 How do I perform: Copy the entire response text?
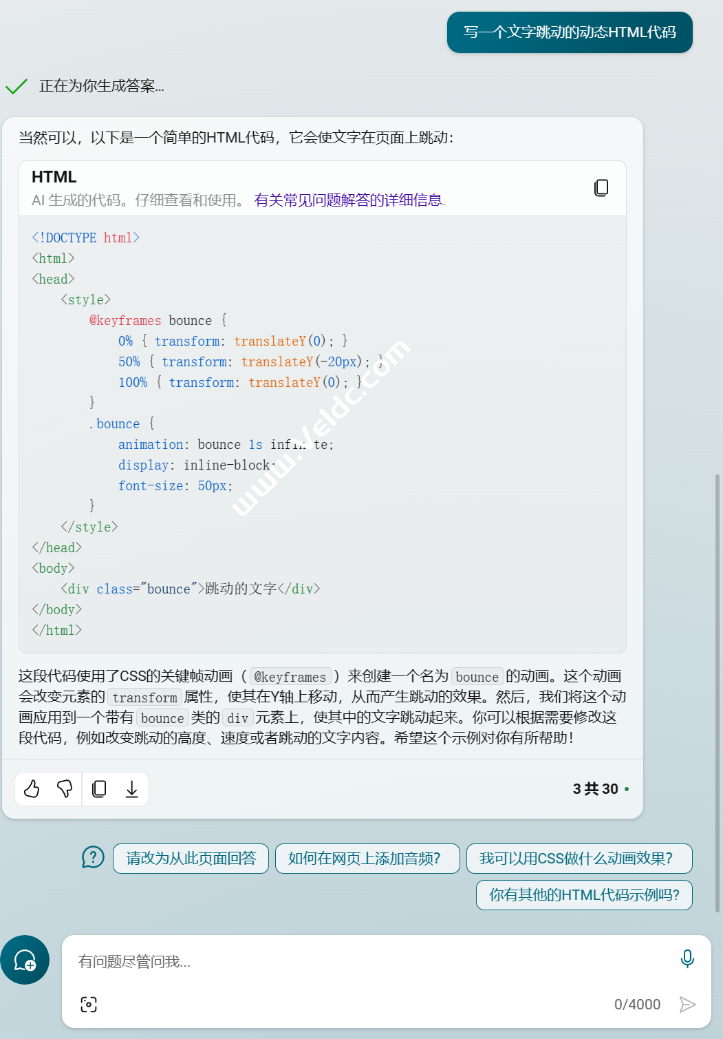point(99,789)
